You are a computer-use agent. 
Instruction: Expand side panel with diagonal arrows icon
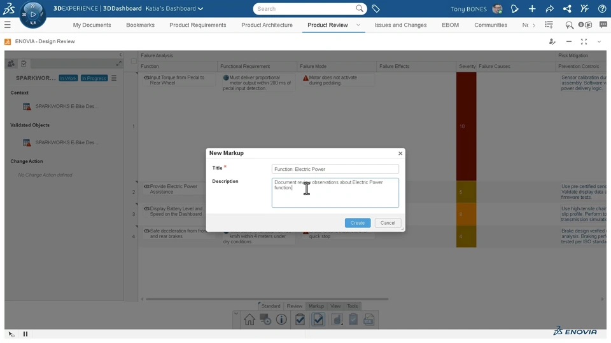coord(118,63)
